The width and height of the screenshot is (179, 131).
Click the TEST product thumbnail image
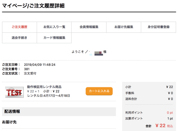(14, 92)
